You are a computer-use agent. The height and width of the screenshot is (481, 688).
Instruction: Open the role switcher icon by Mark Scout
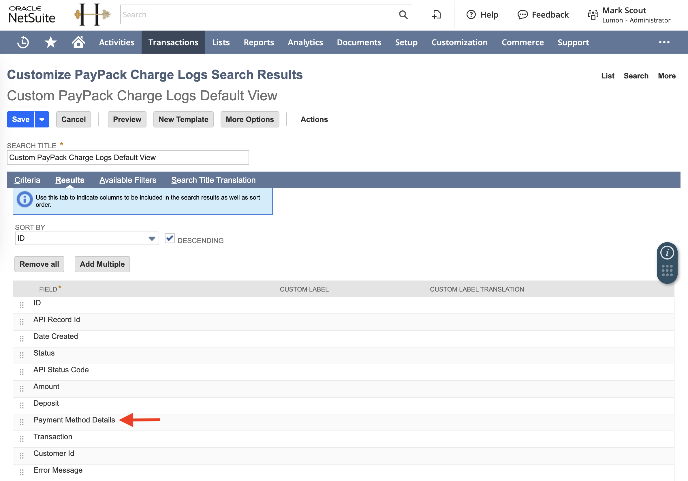[x=593, y=15]
